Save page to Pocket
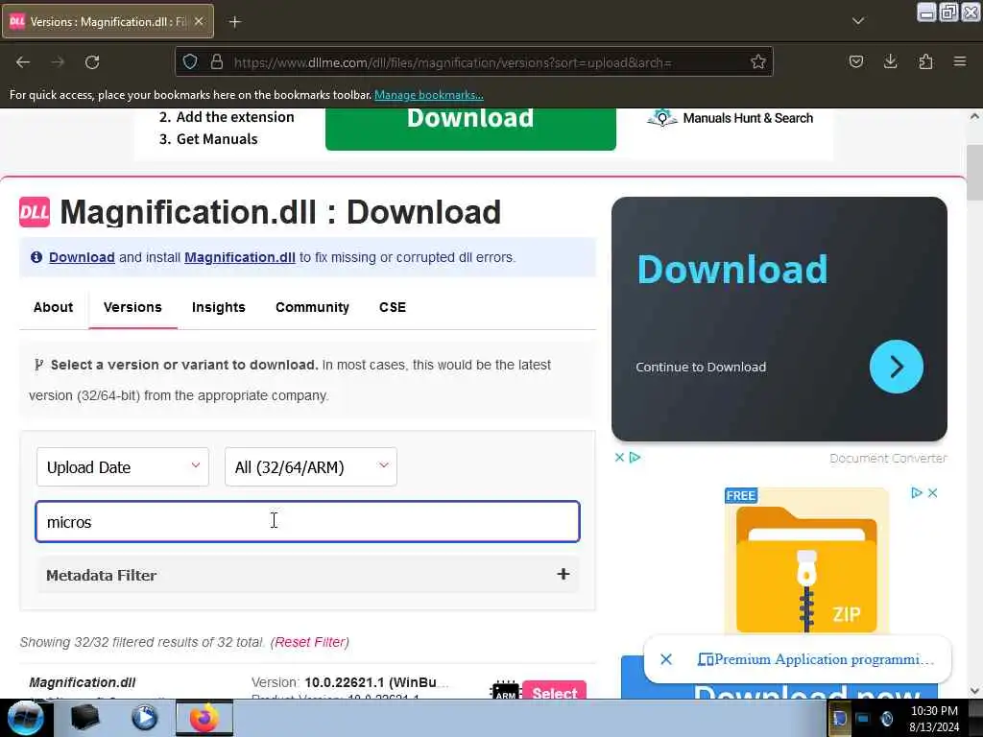This screenshot has height=737, width=983. coord(855,61)
